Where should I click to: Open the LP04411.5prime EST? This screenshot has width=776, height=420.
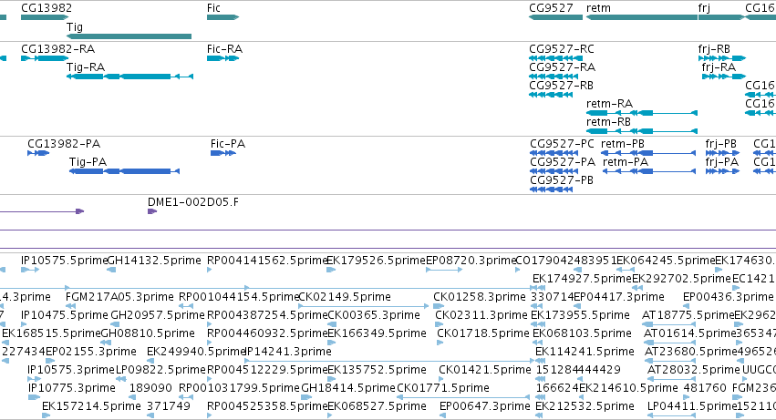[671, 416]
